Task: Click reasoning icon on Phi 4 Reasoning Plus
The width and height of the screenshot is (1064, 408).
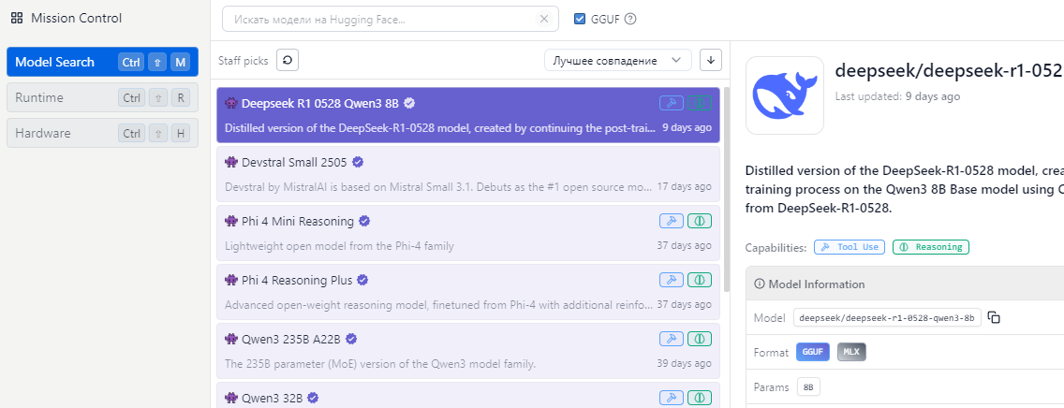Action: [x=699, y=280]
